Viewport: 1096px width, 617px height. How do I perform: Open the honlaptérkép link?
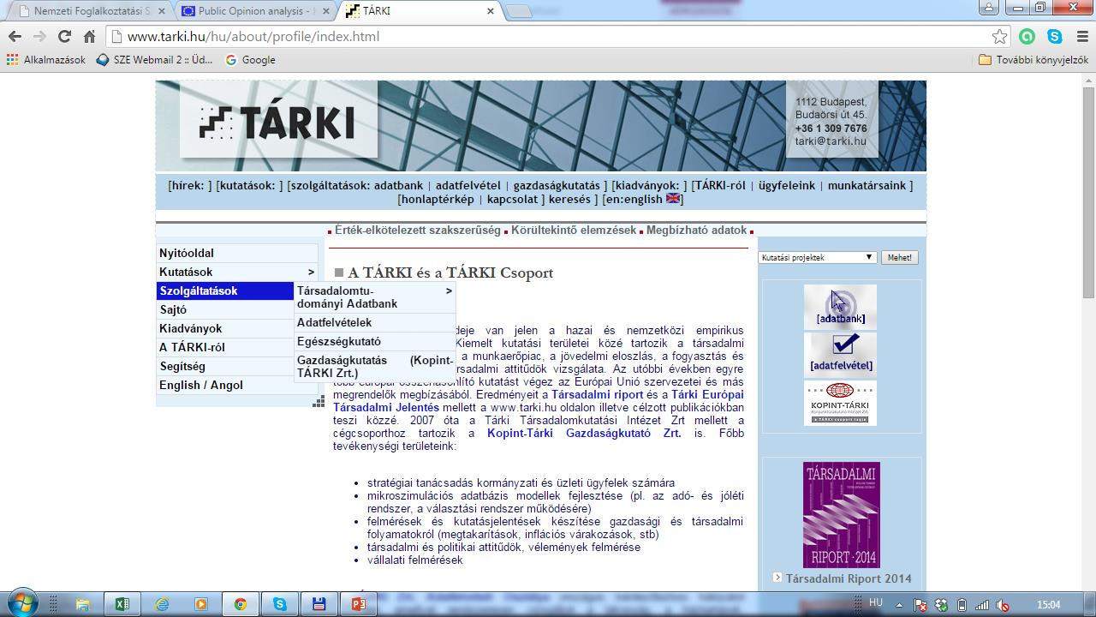[x=438, y=199]
